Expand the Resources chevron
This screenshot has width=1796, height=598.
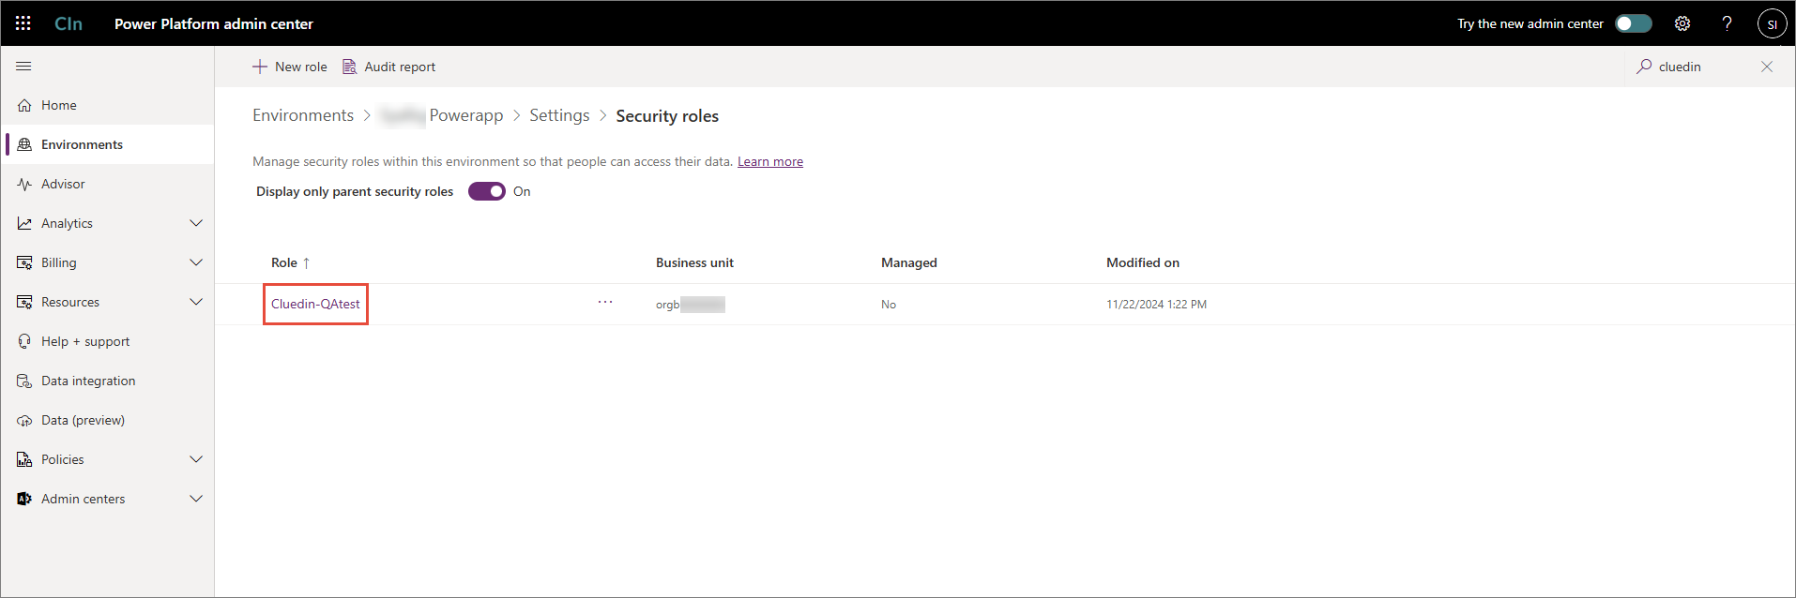[196, 302]
